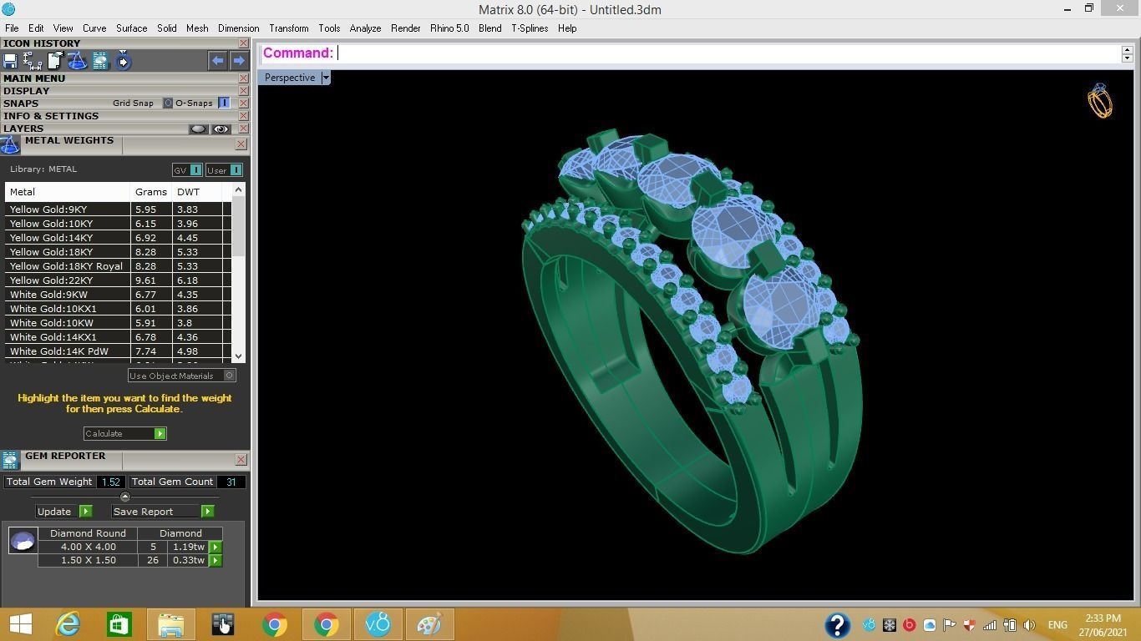This screenshot has height=641, width=1141.
Task: Toggle the eye visibility icon in Layers bar
Action: 221,129
